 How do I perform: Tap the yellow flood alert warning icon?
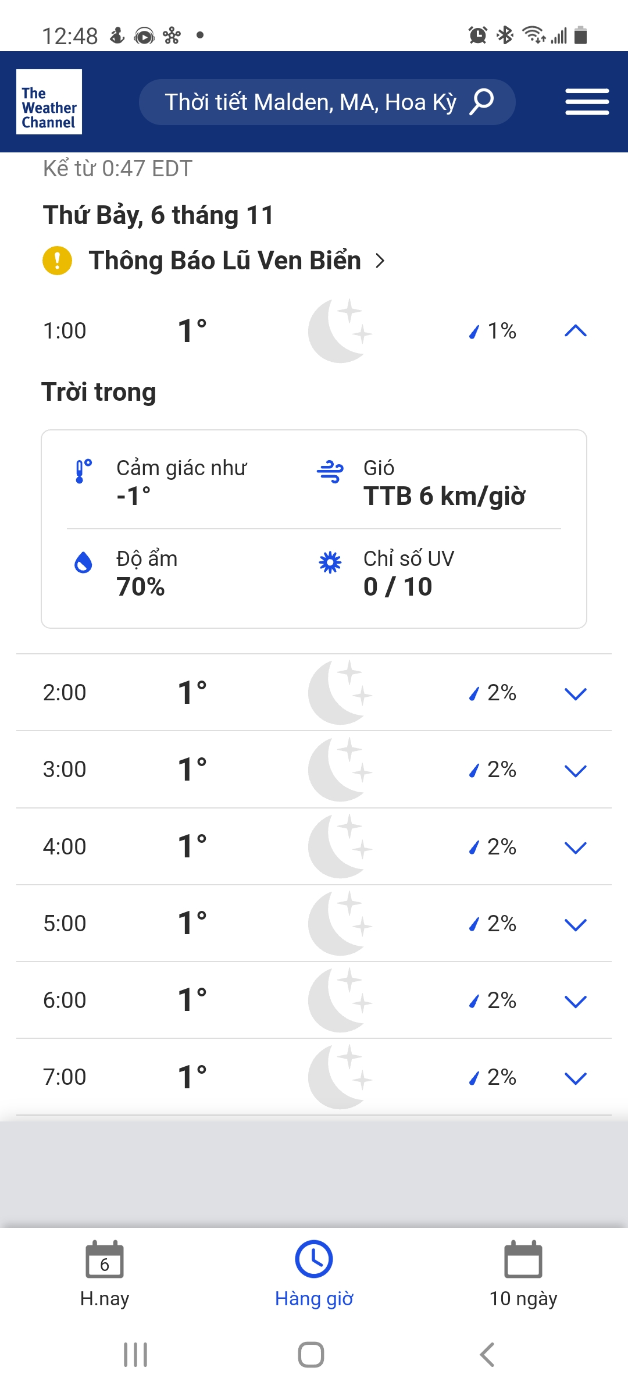point(57,261)
